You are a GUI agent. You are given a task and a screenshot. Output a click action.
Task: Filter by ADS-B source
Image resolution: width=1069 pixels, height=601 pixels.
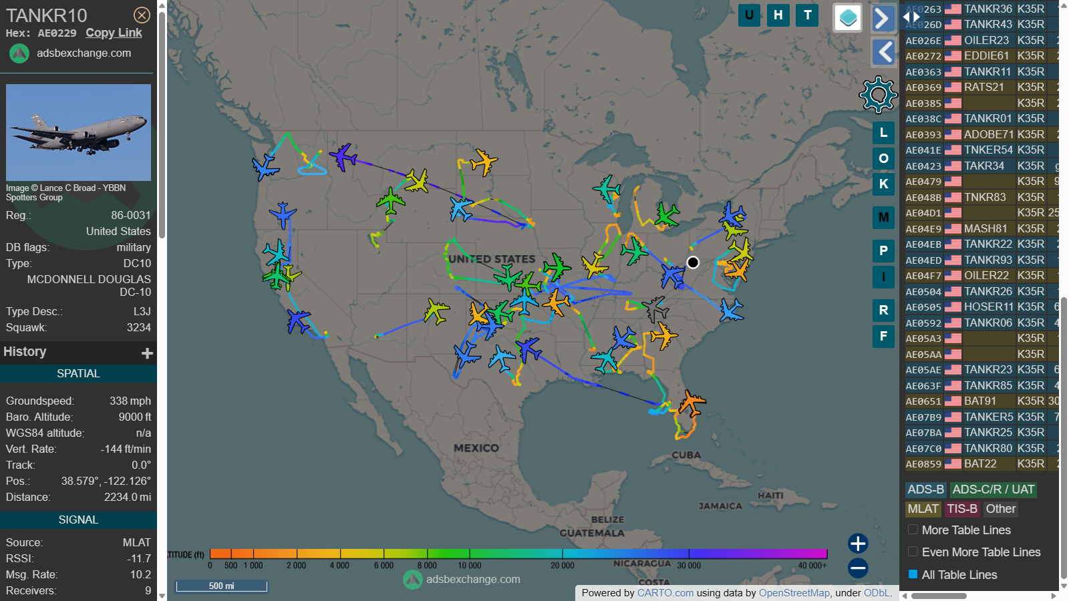coord(925,489)
